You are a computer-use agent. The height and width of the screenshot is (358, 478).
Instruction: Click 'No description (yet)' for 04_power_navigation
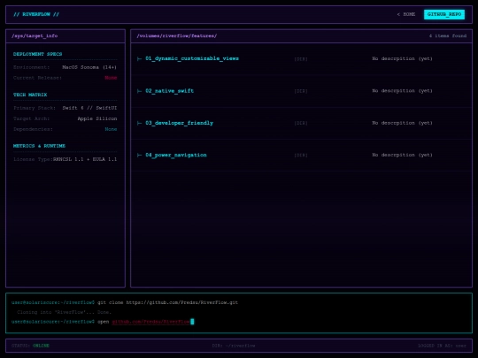[x=402, y=155]
